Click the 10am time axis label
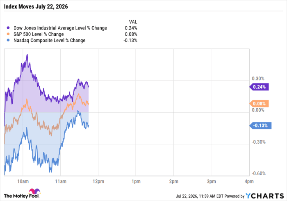287x201 pixels. point(23,181)
